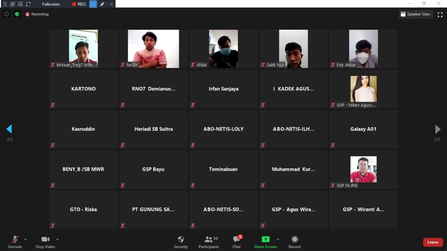Click RNO7 Demianus participant name
The height and width of the screenshot is (251, 447).
[154, 89]
